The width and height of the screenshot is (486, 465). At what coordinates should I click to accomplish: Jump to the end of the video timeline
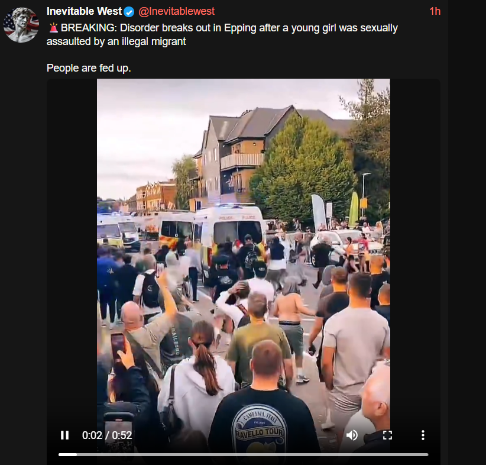point(427,454)
